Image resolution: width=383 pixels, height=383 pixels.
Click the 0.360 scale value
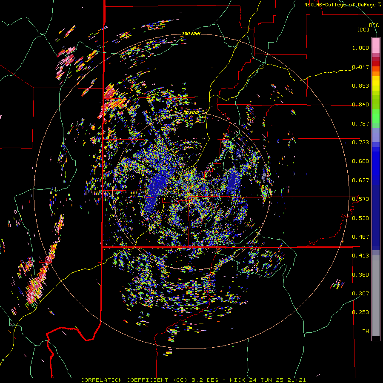pos(360,275)
